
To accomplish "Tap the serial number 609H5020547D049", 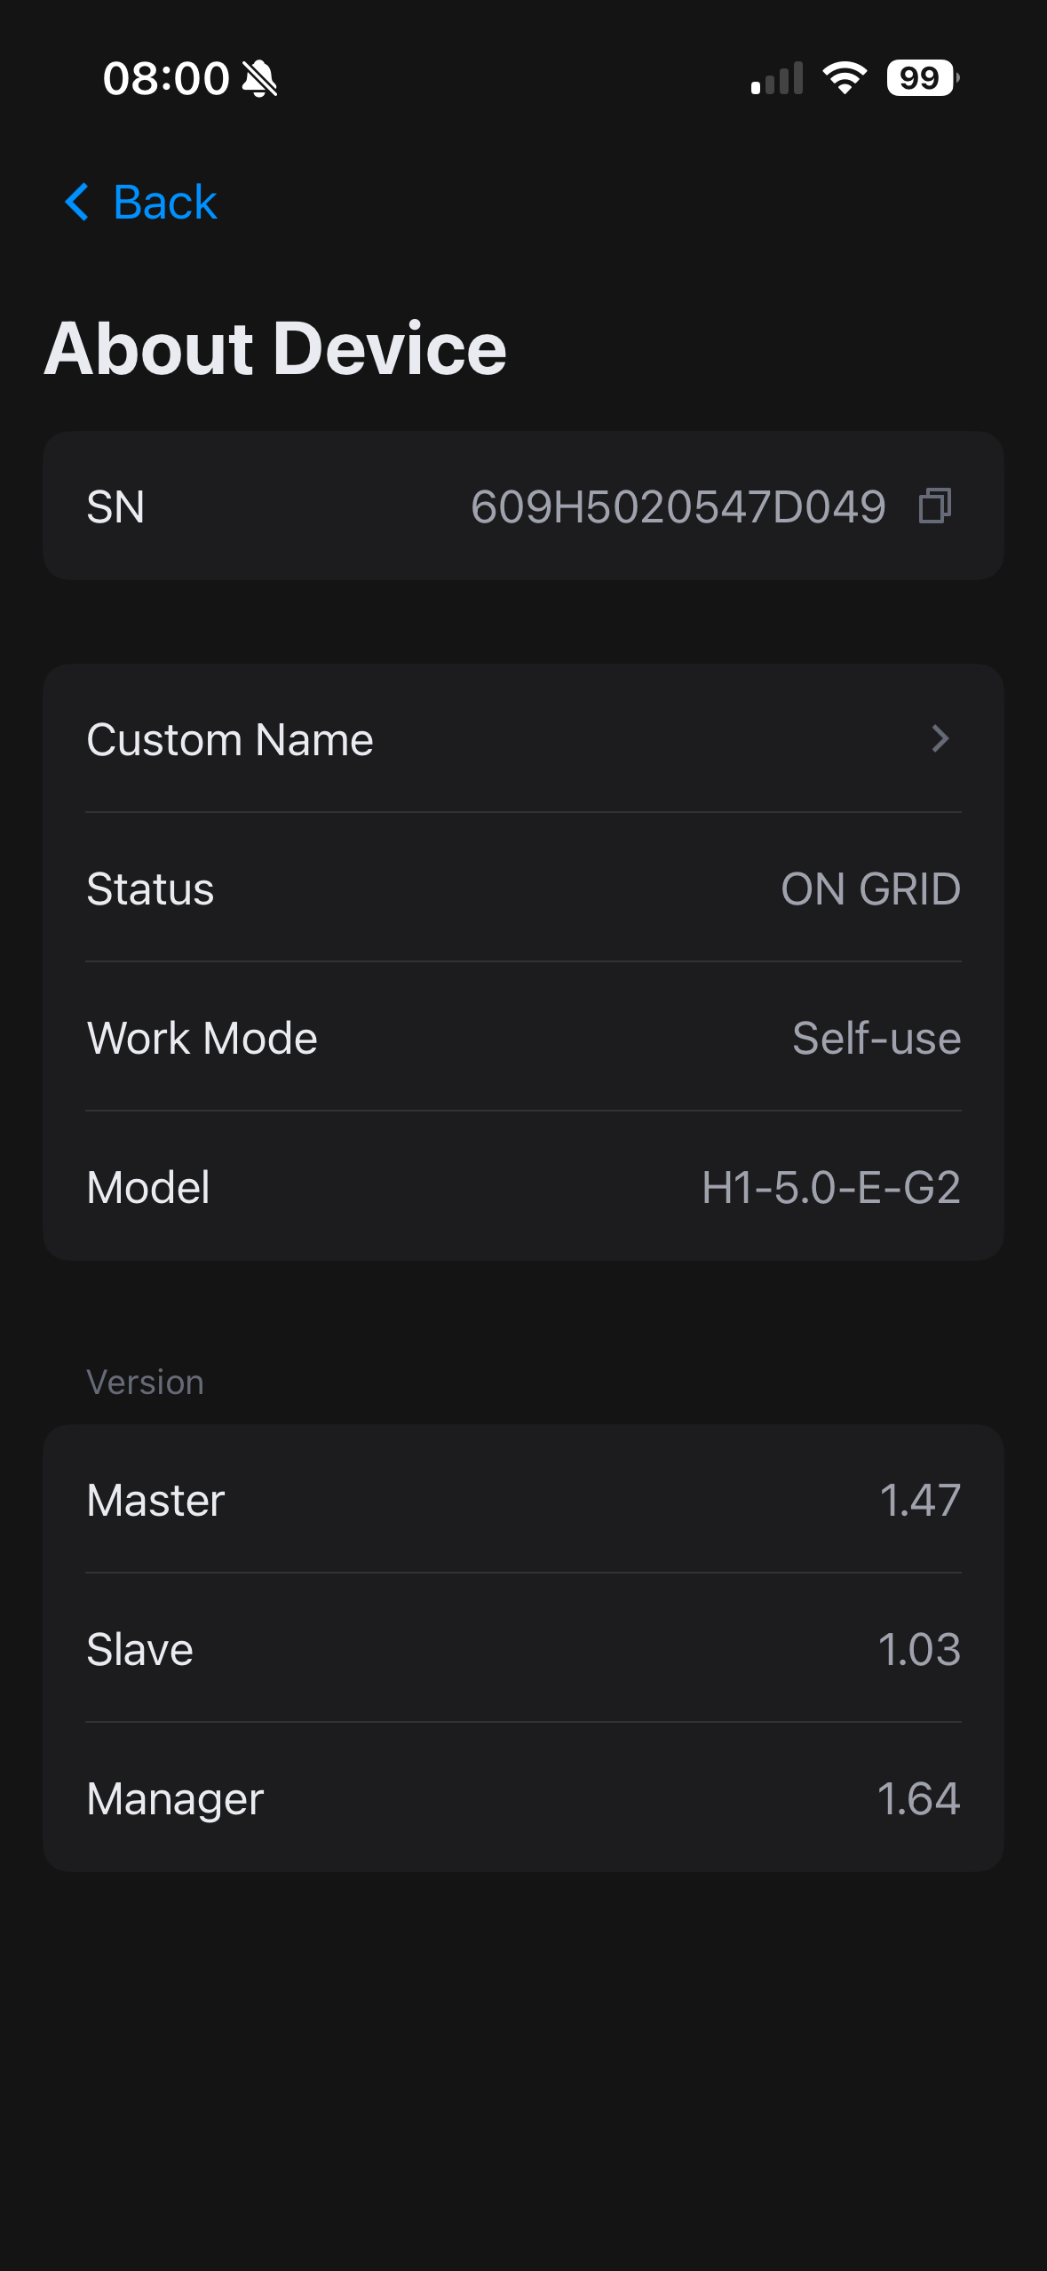I will tap(678, 507).
